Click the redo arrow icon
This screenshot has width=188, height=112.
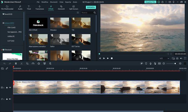pos(10,64)
